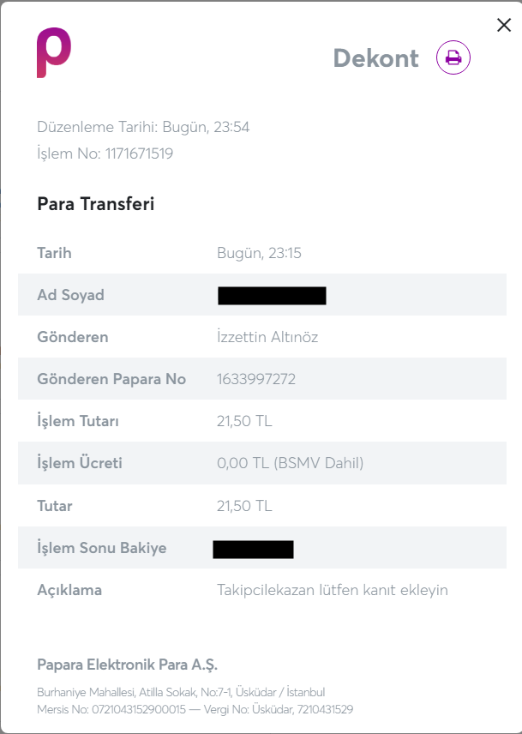Click the İşlem No 1171671519 text
Image resolution: width=522 pixels, height=734 pixels.
click(105, 153)
